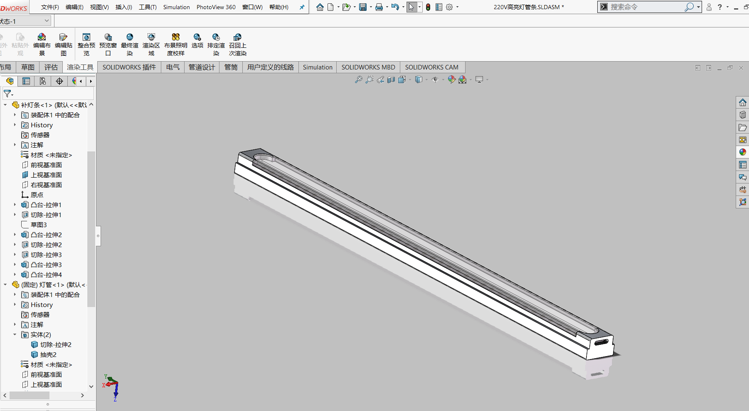Collapse the 补灯条<1> tree node

coord(5,105)
